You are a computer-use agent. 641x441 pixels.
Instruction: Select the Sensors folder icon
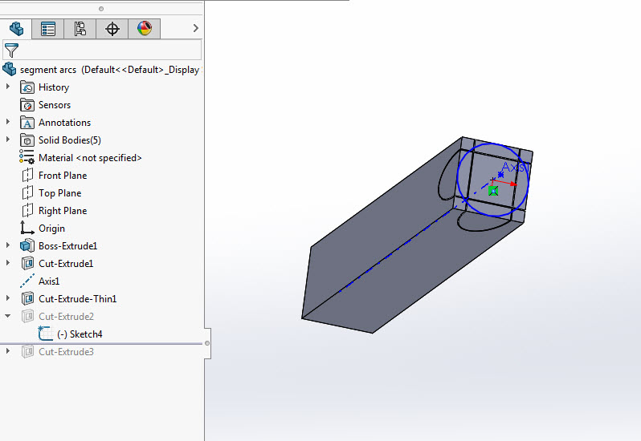click(27, 105)
